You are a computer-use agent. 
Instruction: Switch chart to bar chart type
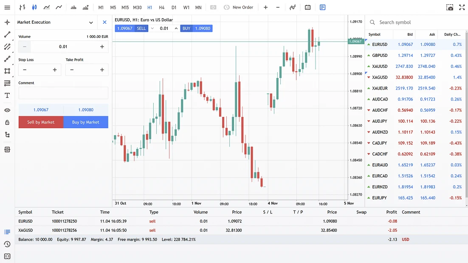tap(22, 7)
